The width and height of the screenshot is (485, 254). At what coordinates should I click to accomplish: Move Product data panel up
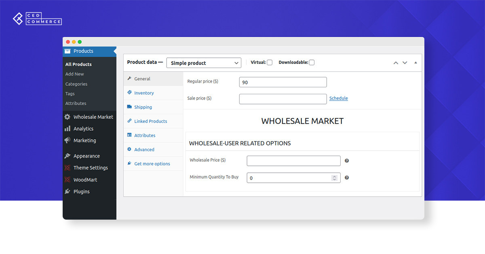[396, 63]
